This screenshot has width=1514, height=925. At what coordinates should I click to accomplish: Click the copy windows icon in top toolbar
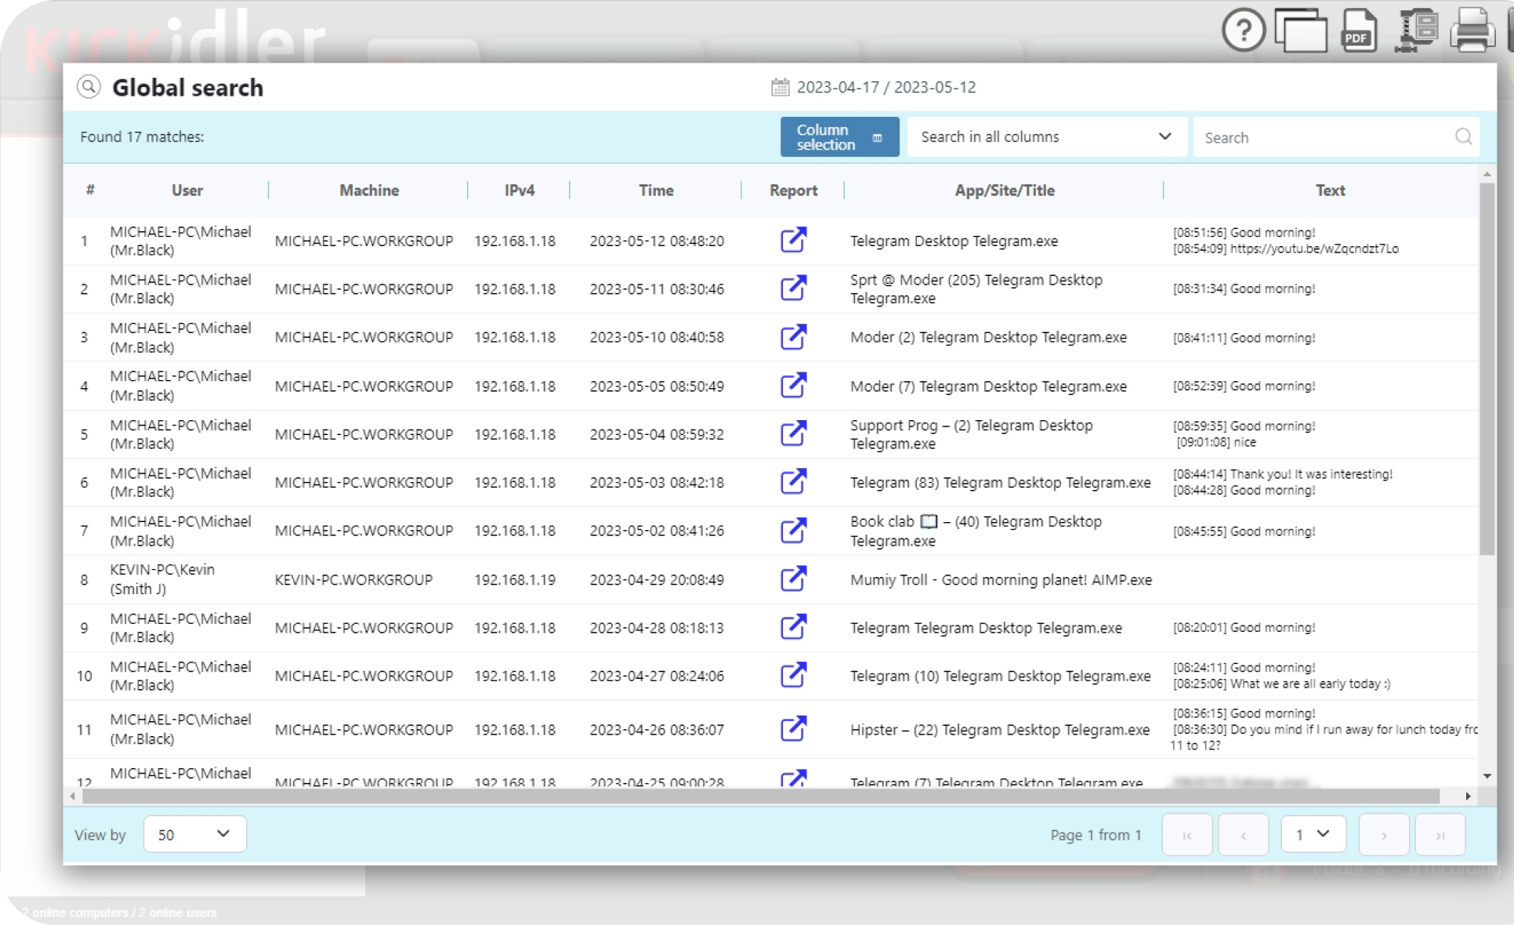click(1301, 31)
